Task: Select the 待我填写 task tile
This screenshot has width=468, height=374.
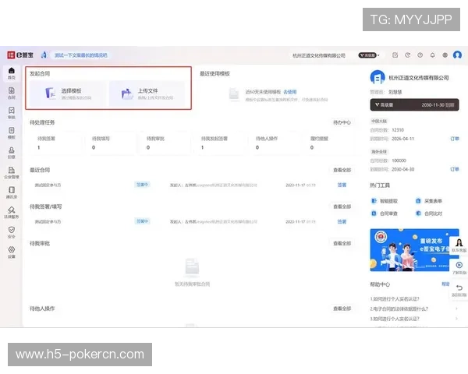Action: tap(110, 143)
